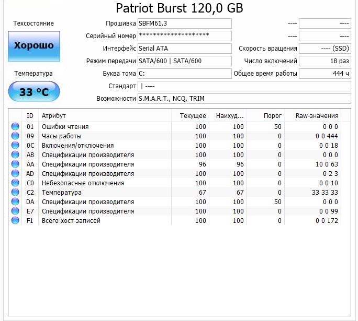Click raw value 10 0 63 in row AA

tap(327, 164)
